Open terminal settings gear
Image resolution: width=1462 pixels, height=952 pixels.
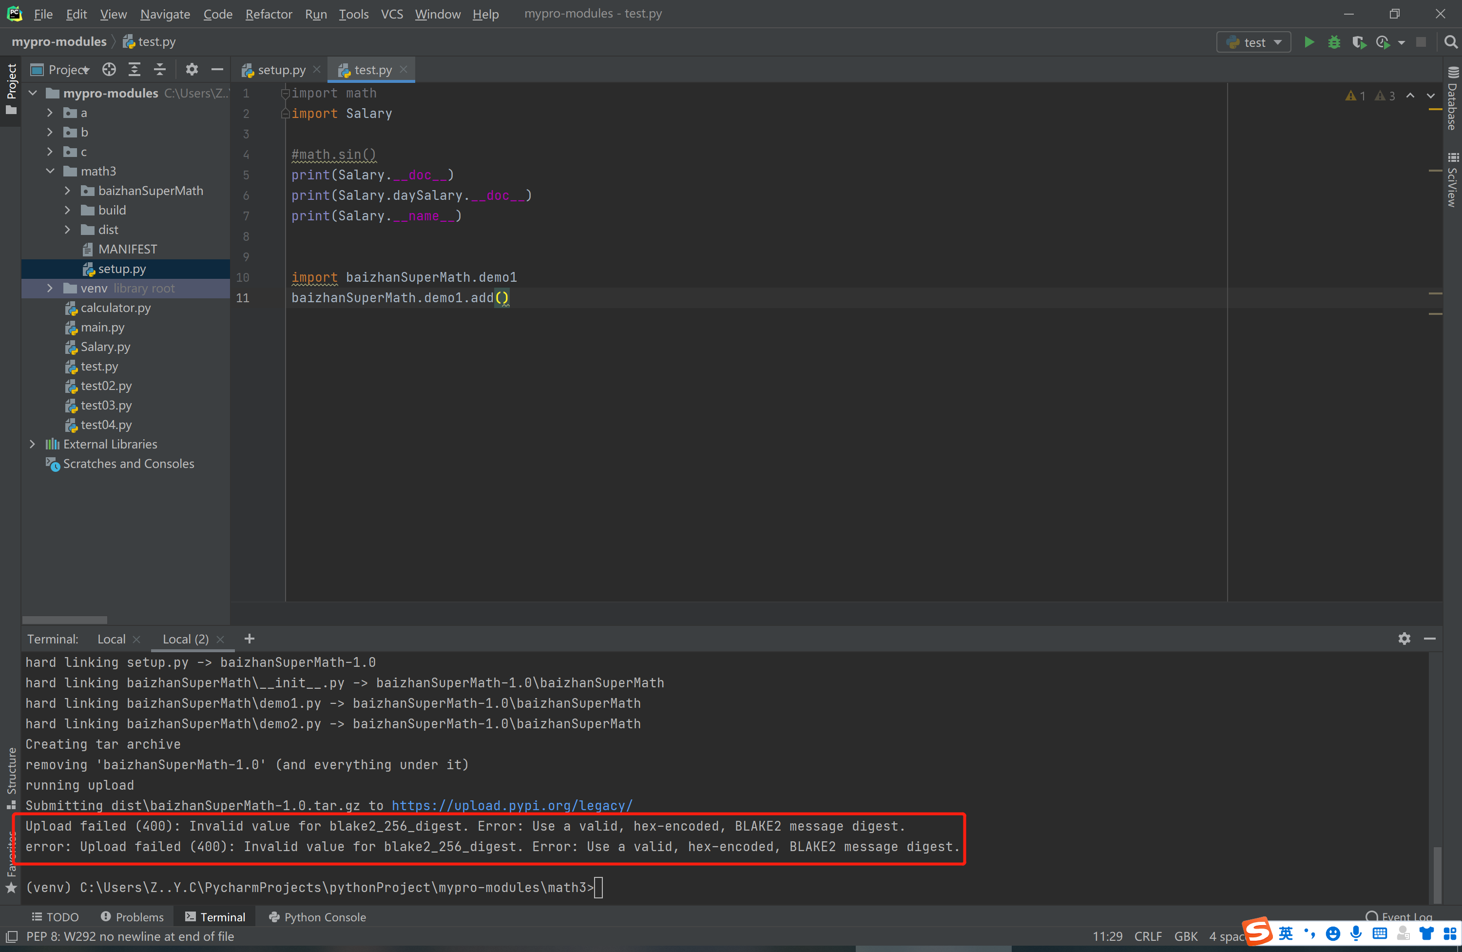tap(1404, 639)
